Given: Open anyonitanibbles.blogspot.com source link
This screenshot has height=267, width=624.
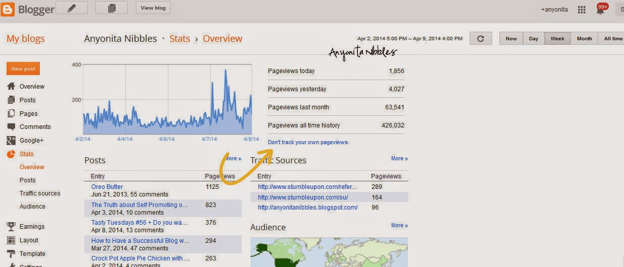Looking at the screenshot, I should tap(308, 208).
